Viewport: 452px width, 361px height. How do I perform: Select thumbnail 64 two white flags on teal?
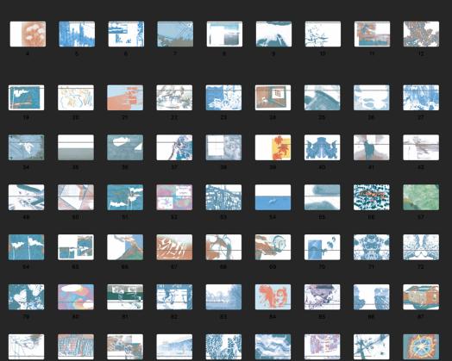click(26, 247)
